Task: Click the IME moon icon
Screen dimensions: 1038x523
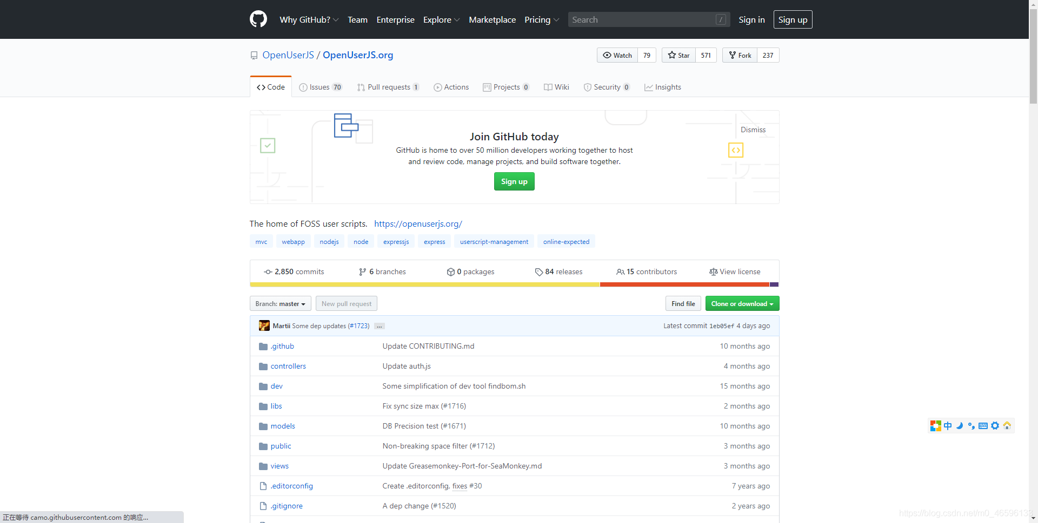Action: pyautogui.click(x=960, y=426)
